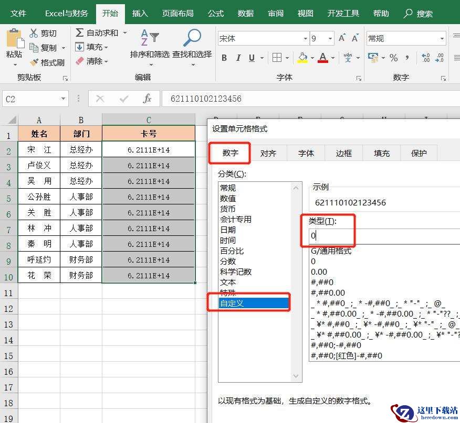Toggle Italic formatting
This screenshot has width=460, height=423.
(x=238, y=58)
